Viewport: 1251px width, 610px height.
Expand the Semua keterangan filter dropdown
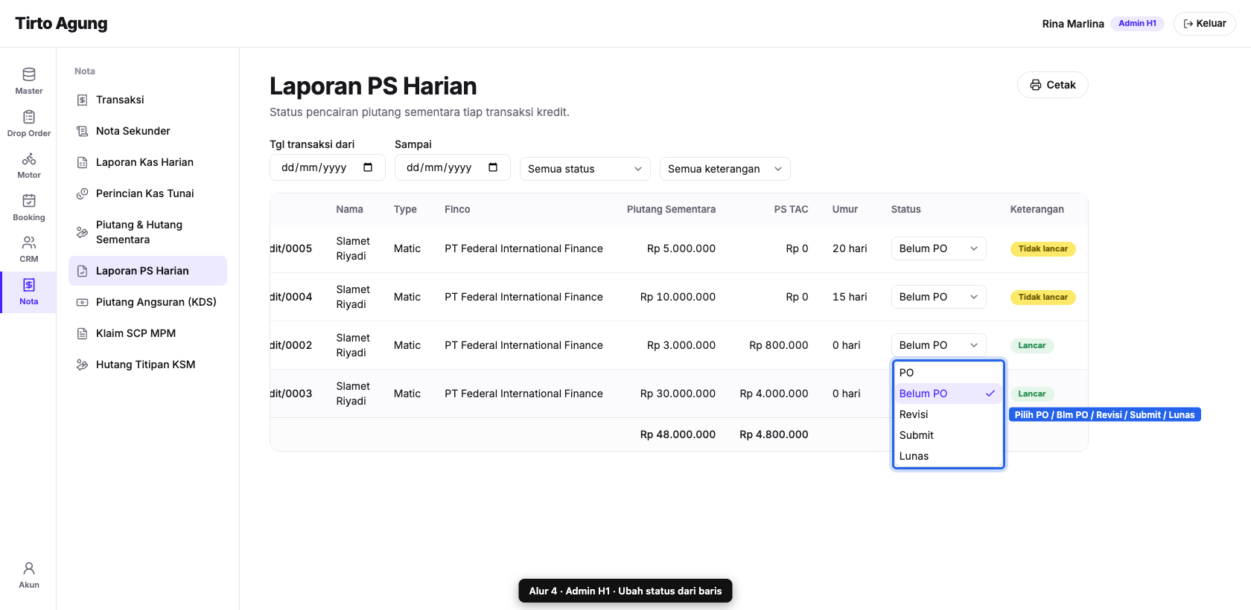(725, 169)
